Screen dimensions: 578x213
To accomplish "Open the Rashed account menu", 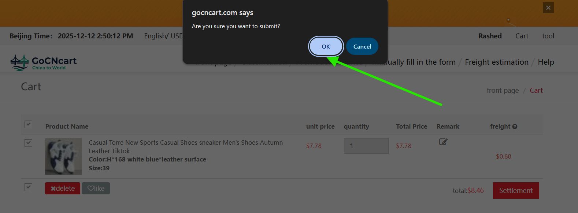I will coord(490,36).
